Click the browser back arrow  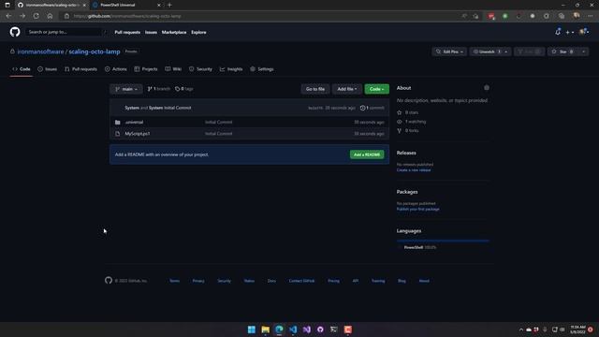click(8, 16)
